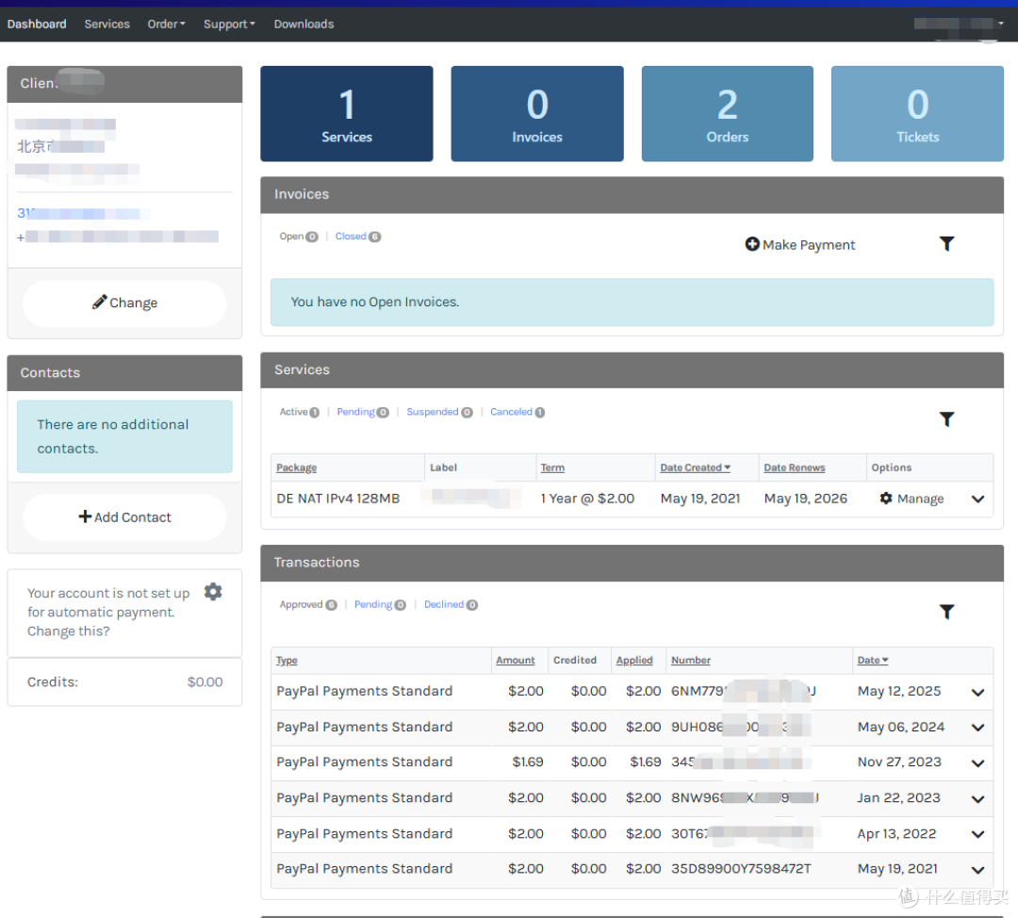
Task: Open the 2 Orders summary tile
Action: (727, 114)
